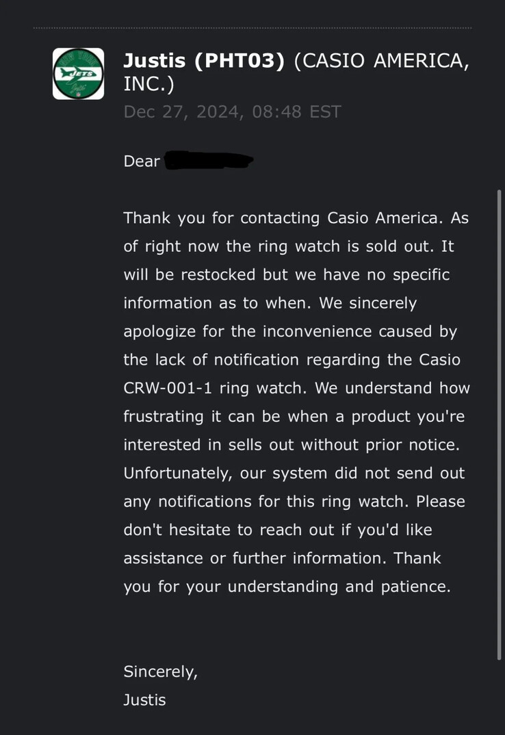
Task: Click the Sincerely signature line
Action: coord(161,671)
